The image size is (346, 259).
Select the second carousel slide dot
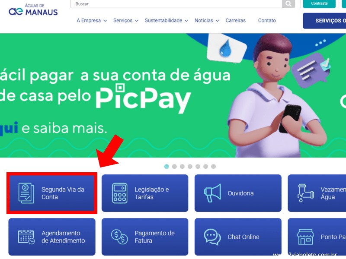click(174, 167)
